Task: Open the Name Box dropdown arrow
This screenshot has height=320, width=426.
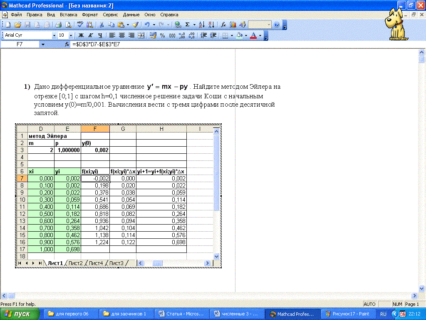Action: pos(42,44)
